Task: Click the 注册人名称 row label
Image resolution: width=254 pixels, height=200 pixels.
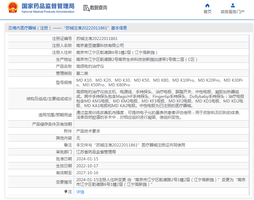Action: [62, 46]
